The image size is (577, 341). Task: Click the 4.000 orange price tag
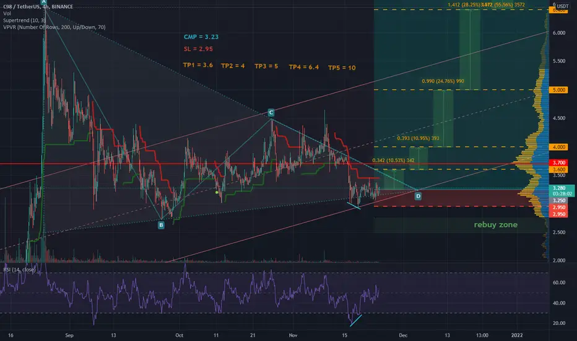(x=558, y=147)
